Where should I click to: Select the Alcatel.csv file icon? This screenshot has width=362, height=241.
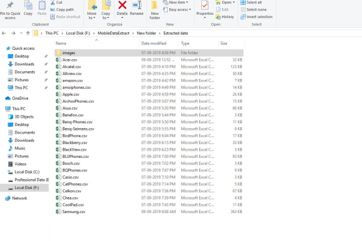[58, 67]
